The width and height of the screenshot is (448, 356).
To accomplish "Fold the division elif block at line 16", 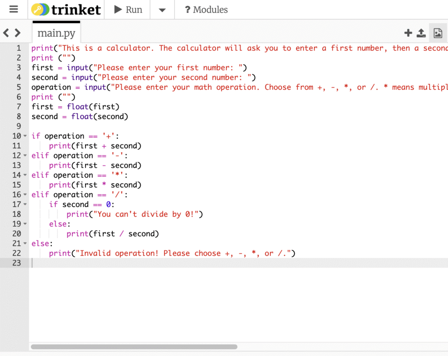I will click(x=25, y=195).
